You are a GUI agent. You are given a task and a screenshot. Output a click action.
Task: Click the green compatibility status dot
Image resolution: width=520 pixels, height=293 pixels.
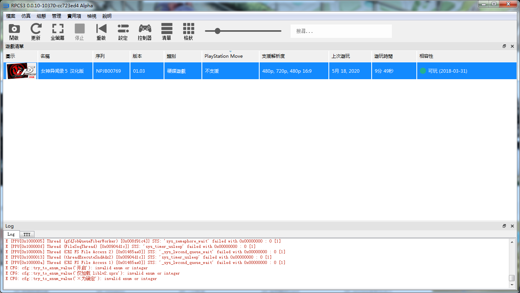pyautogui.click(x=423, y=71)
